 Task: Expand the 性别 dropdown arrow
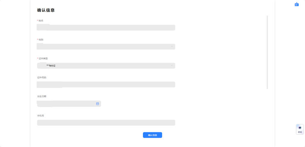click(172, 46)
